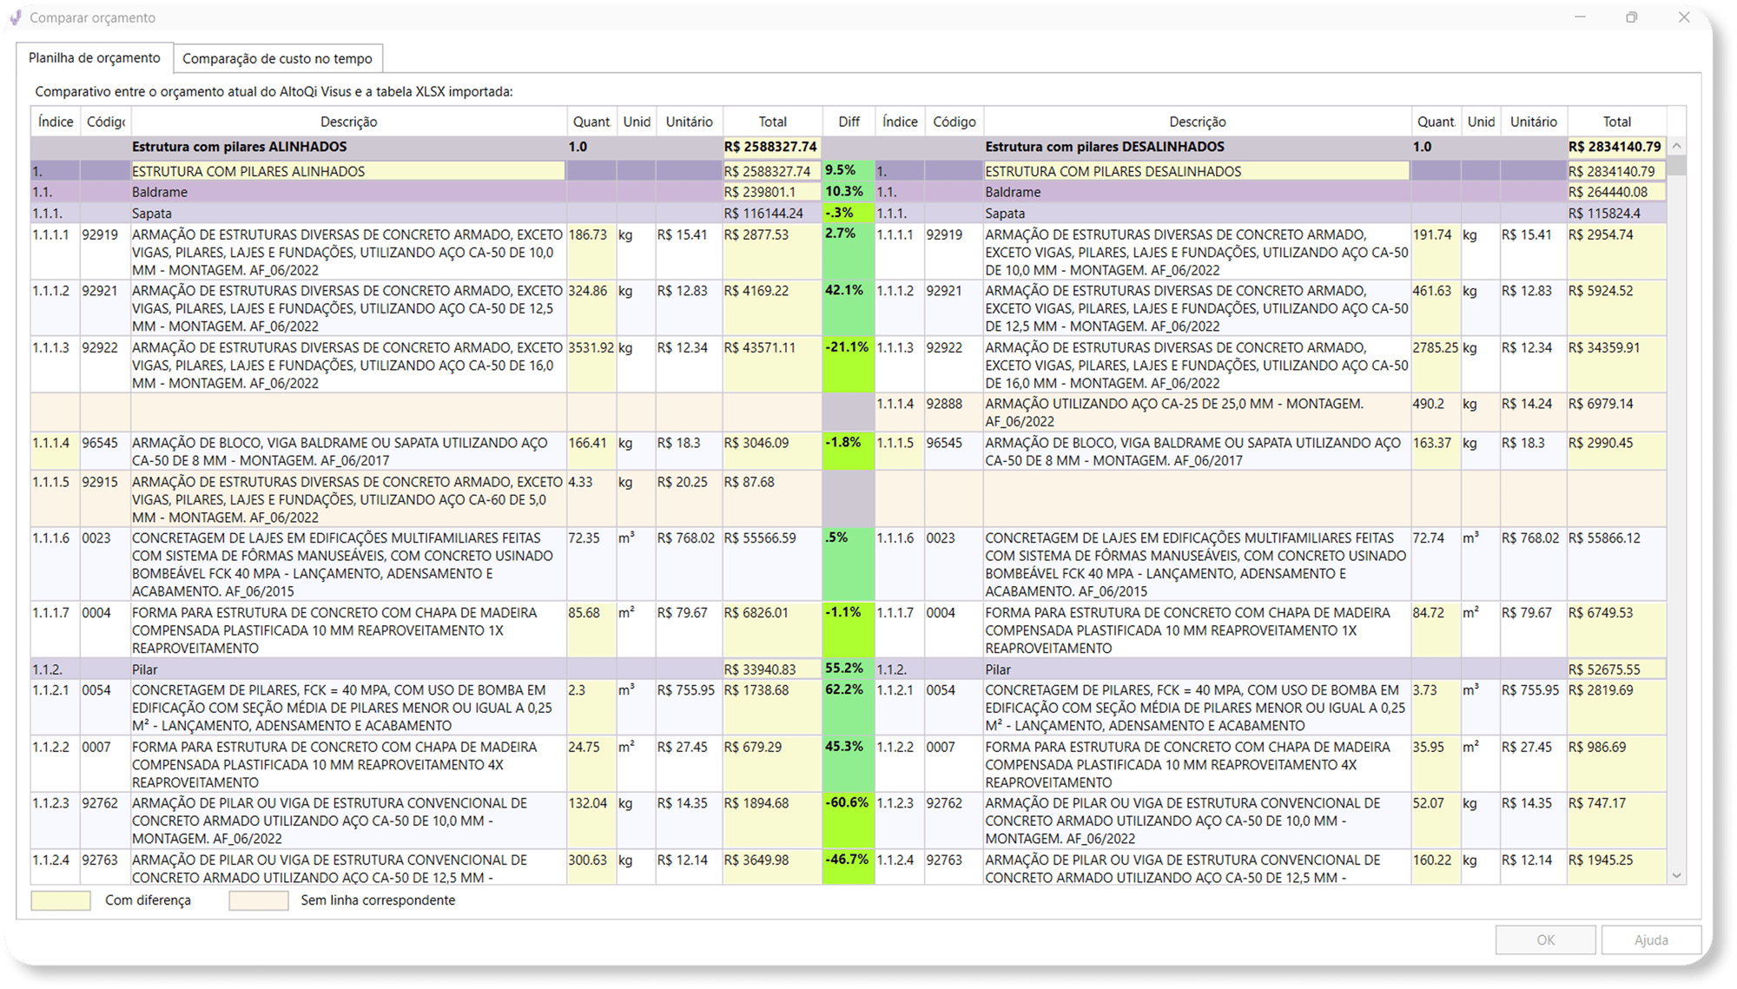Click the left Descrição column header
This screenshot has width=1737, height=989.
pos(348,122)
